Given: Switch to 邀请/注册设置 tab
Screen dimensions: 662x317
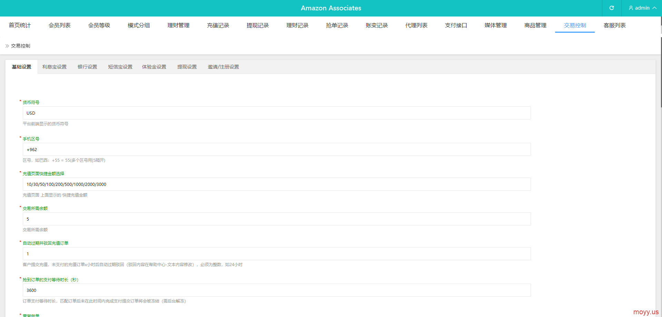Looking at the screenshot, I should [223, 67].
